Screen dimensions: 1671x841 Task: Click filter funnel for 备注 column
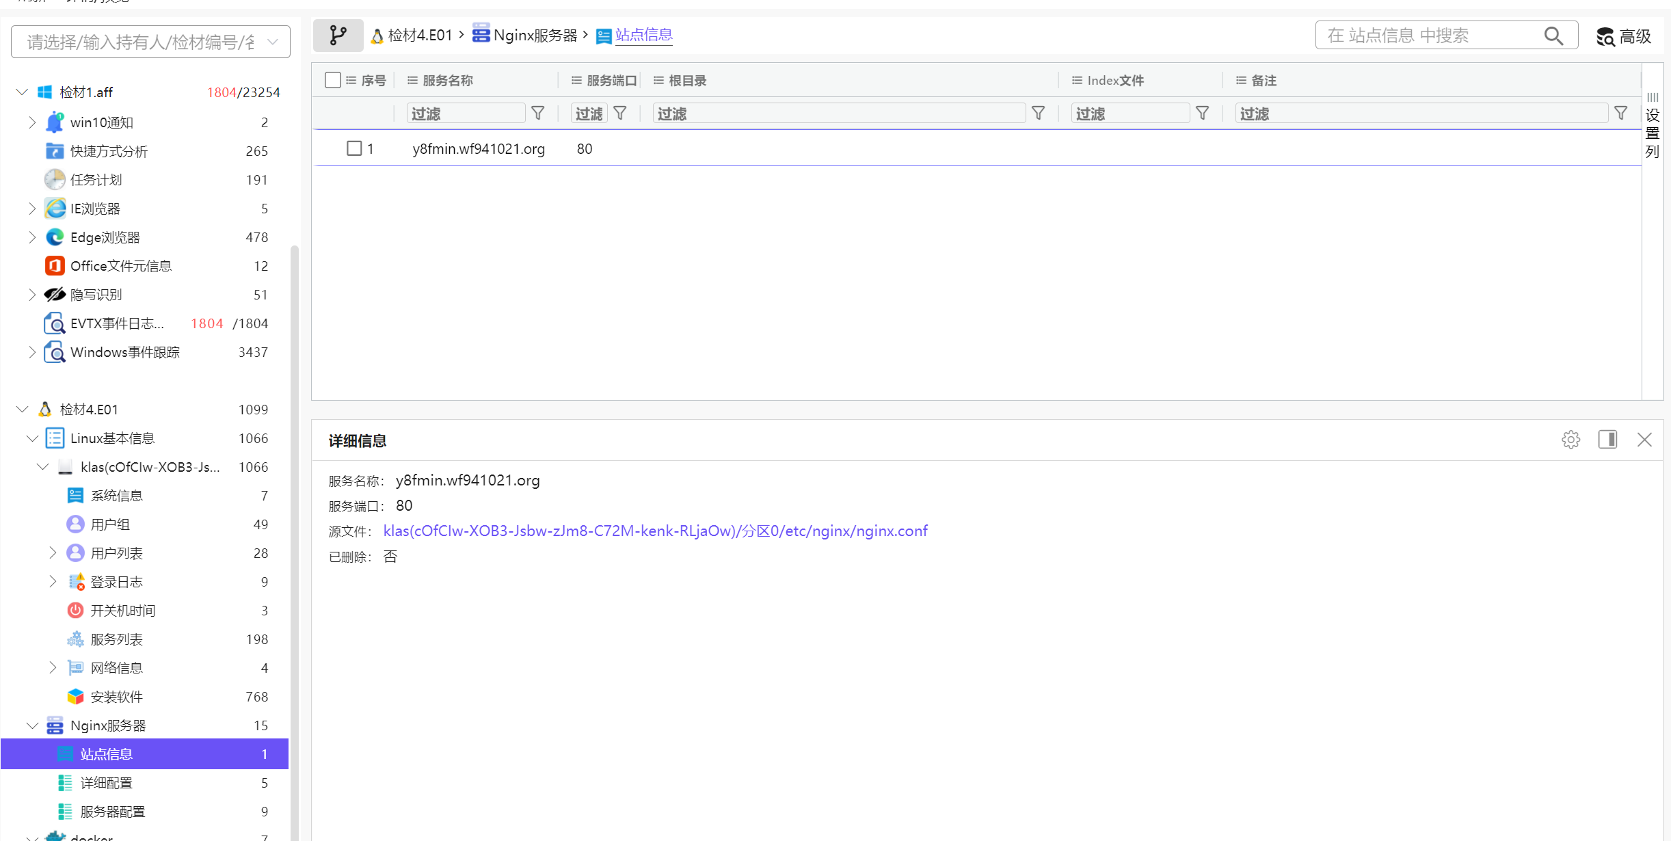click(1620, 114)
